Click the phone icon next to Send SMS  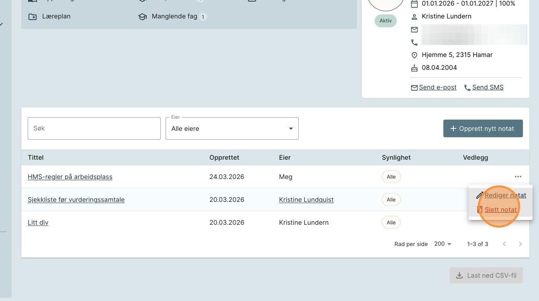(x=467, y=87)
